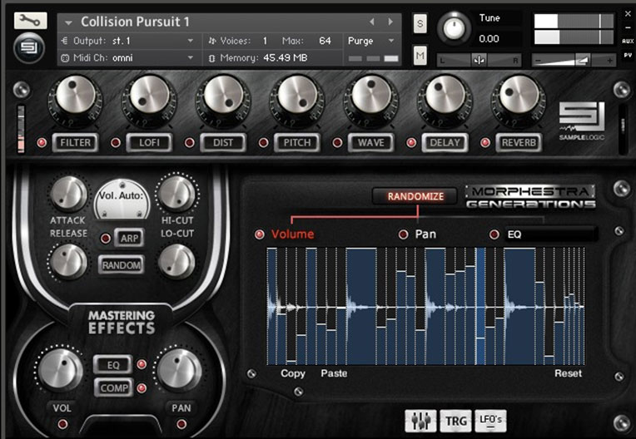Click the wrench settings icon
Image resolution: width=636 pixels, height=439 pixels.
pos(30,19)
